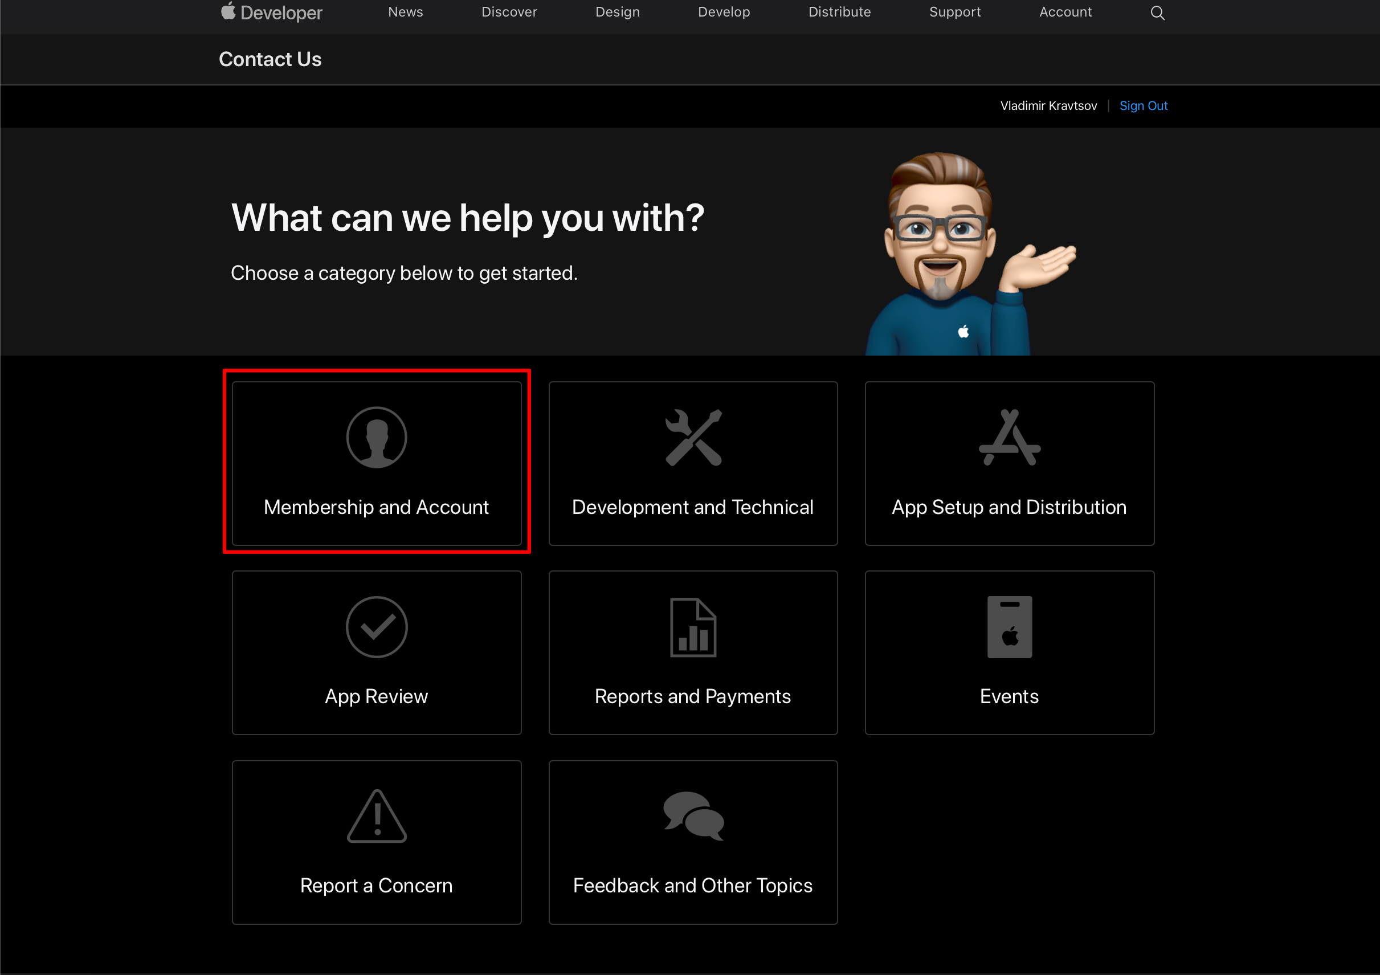
Task: Open the Discover menu item
Action: (x=509, y=12)
